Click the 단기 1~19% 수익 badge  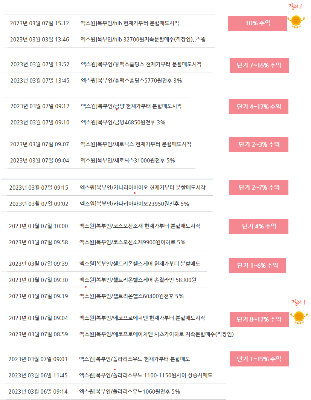(x=259, y=359)
